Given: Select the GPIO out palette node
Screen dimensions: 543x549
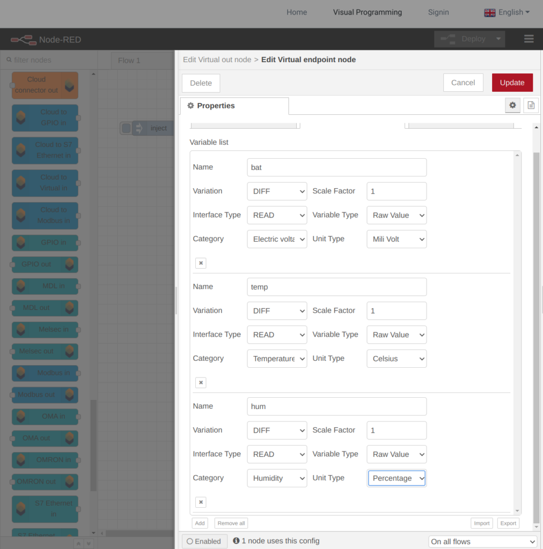Looking at the screenshot, I should tap(45, 264).
